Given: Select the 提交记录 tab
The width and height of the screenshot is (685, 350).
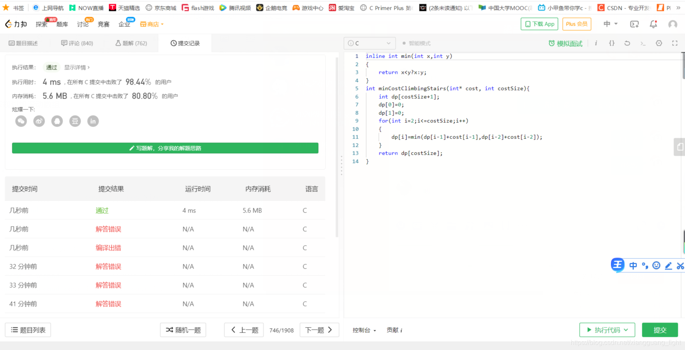Looking at the screenshot, I should 185,43.
